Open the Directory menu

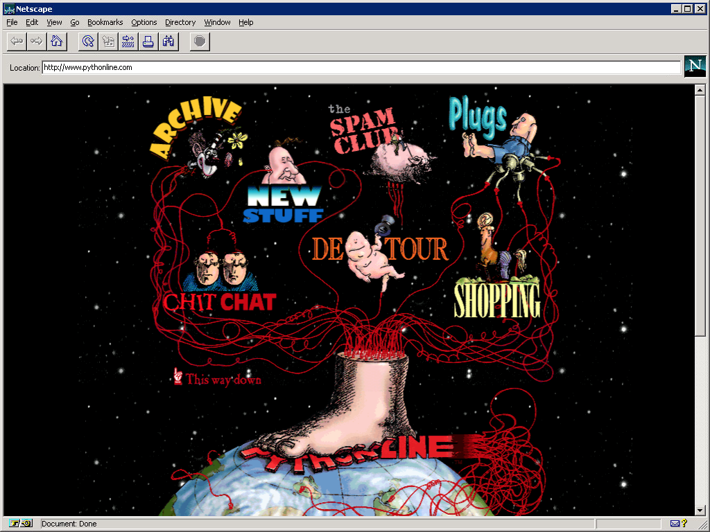coord(180,22)
